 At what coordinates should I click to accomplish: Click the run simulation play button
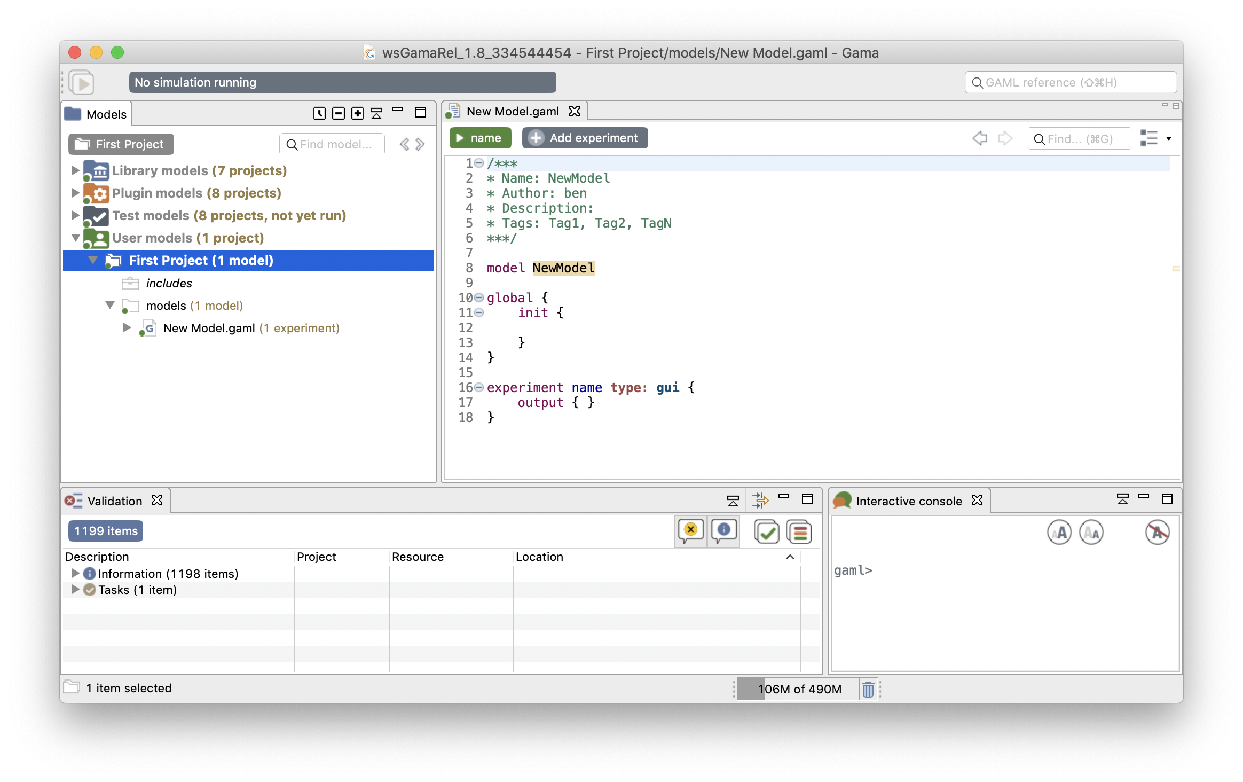pyautogui.click(x=83, y=83)
